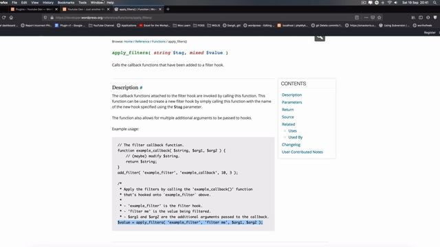This screenshot has width=440, height=247.
Task: Open 'wordpress - Editing' bookmark
Action: pyautogui.click(x=259, y=25)
